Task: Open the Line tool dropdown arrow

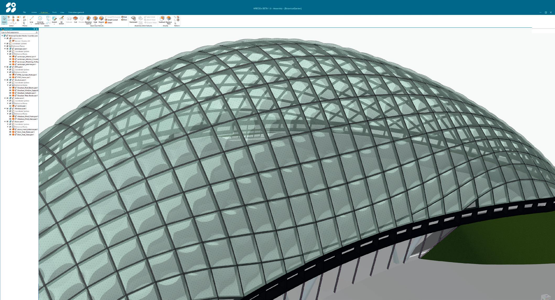Action: (x=31, y=24)
